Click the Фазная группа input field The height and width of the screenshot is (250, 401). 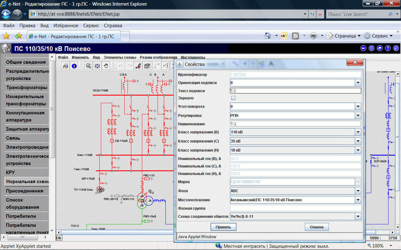coord(295,208)
